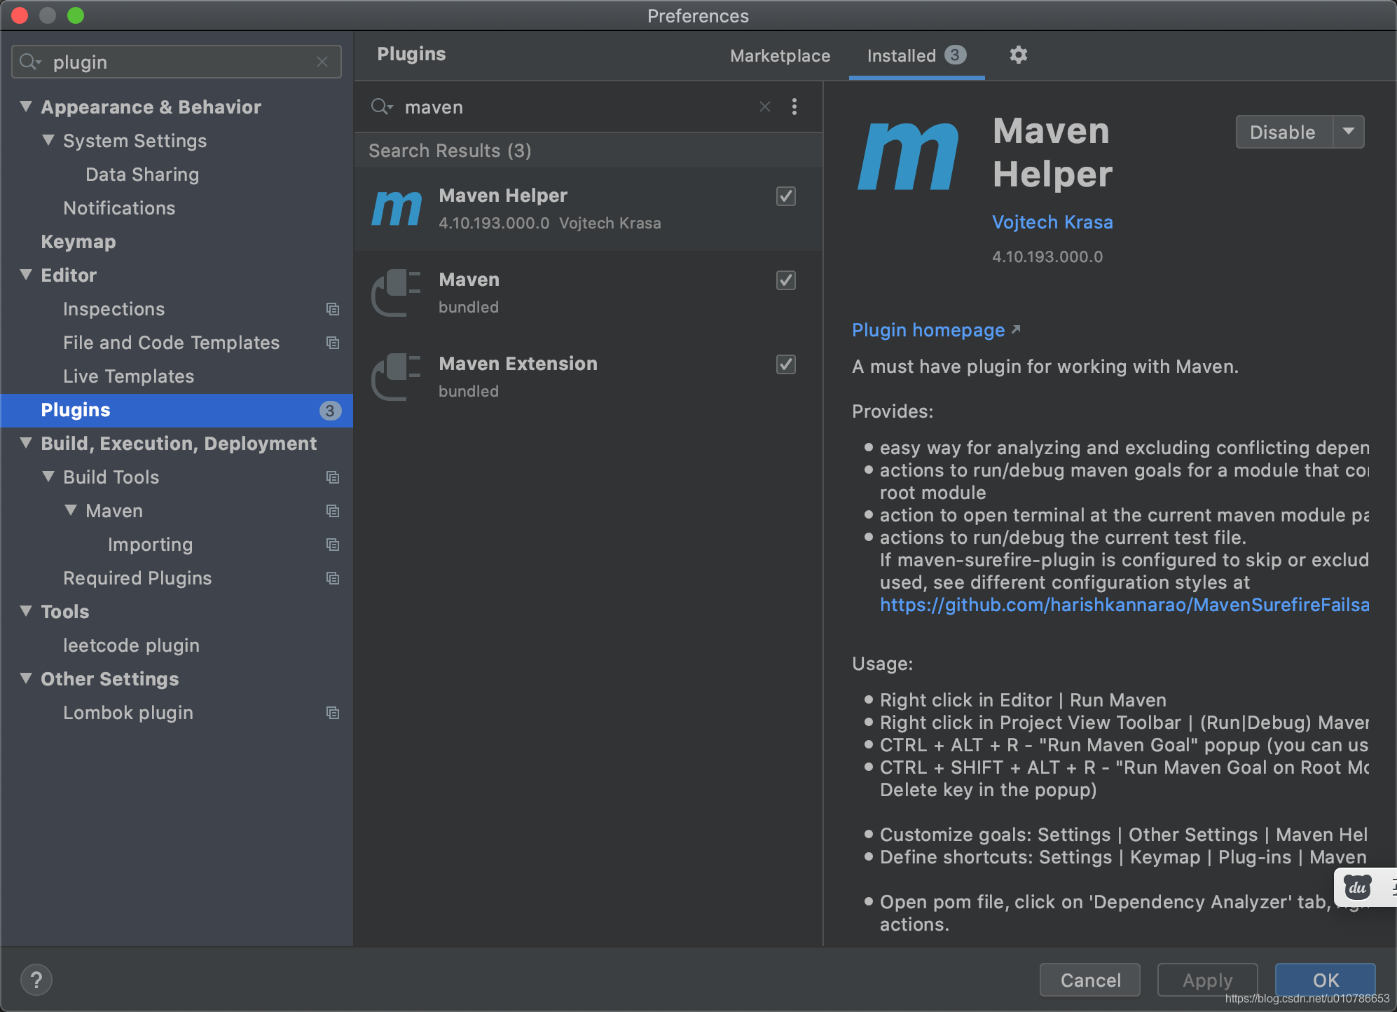Click the plugins settings gear icon
Screen dimensions: 1397x1012
coord(1018,55)
